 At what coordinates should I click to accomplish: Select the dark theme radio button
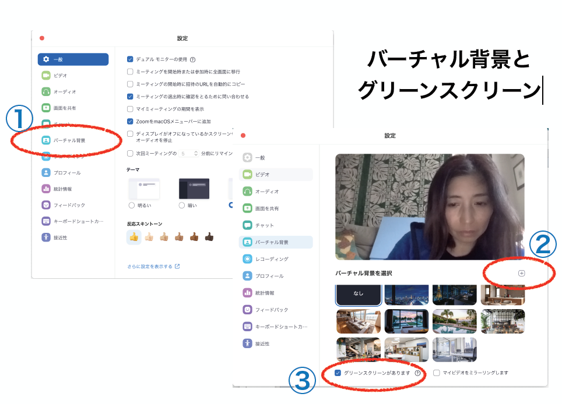(x=181, y=205)
